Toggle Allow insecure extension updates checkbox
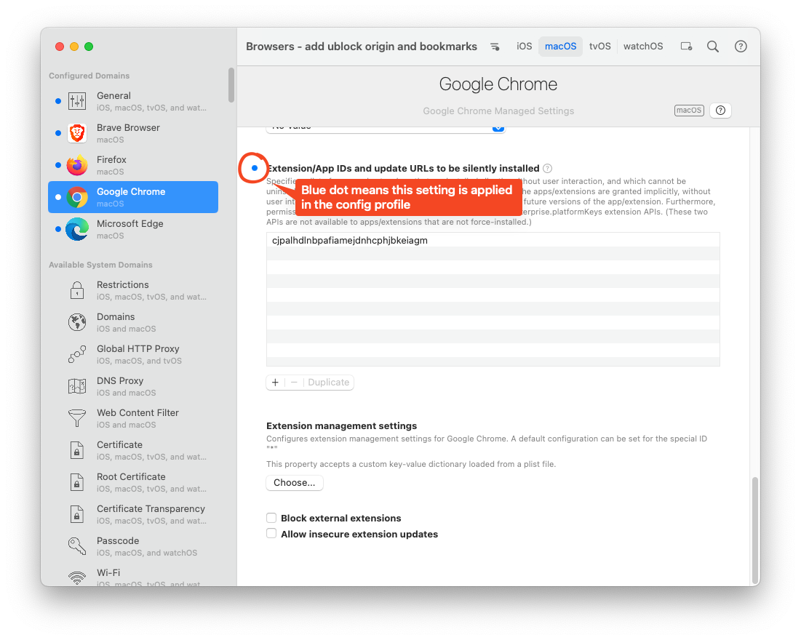The width and height of the screenshot is (801, 640). click(271, 534)
